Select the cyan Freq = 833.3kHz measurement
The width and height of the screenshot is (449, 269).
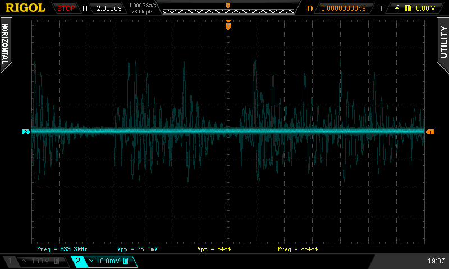(62, 248)
